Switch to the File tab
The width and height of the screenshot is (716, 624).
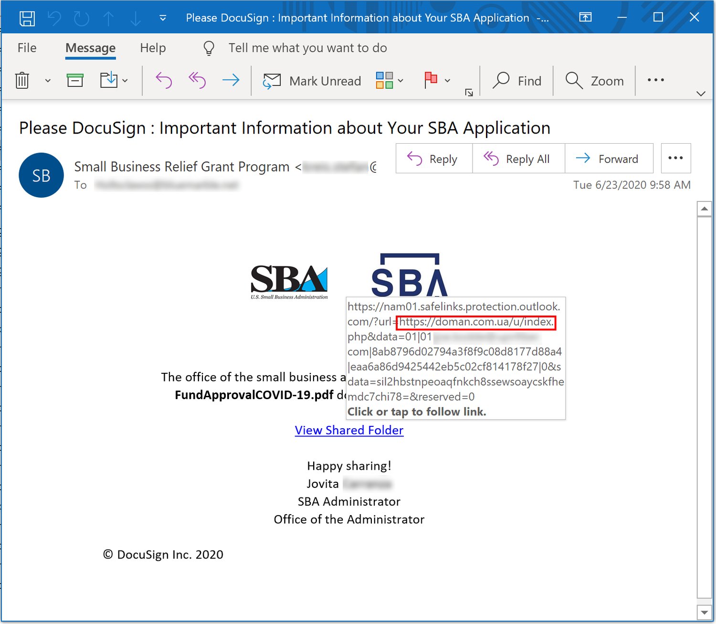tap(27, 48)
